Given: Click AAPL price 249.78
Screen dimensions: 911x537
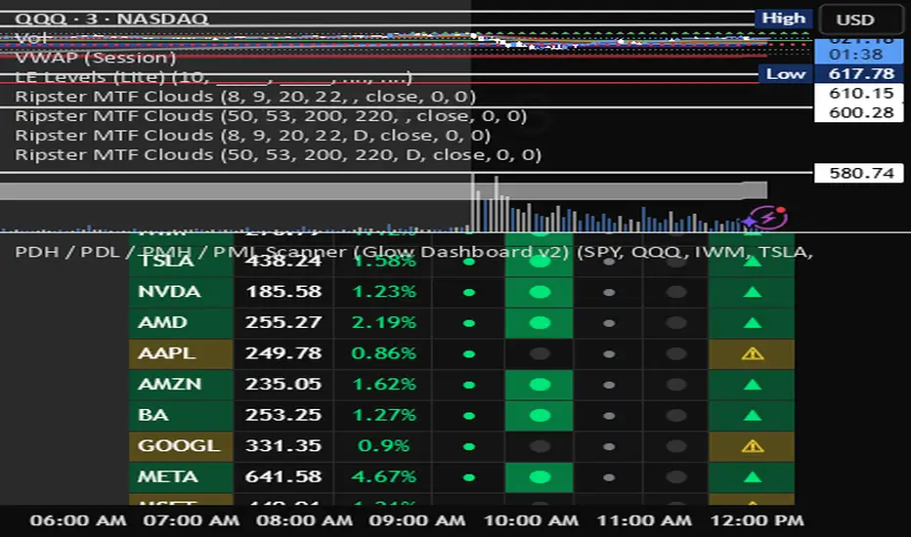Looking at the screenshot, I should (283, 353).
